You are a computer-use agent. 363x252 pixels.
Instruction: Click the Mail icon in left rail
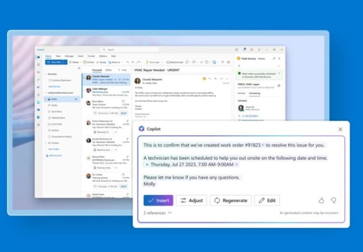38,57
